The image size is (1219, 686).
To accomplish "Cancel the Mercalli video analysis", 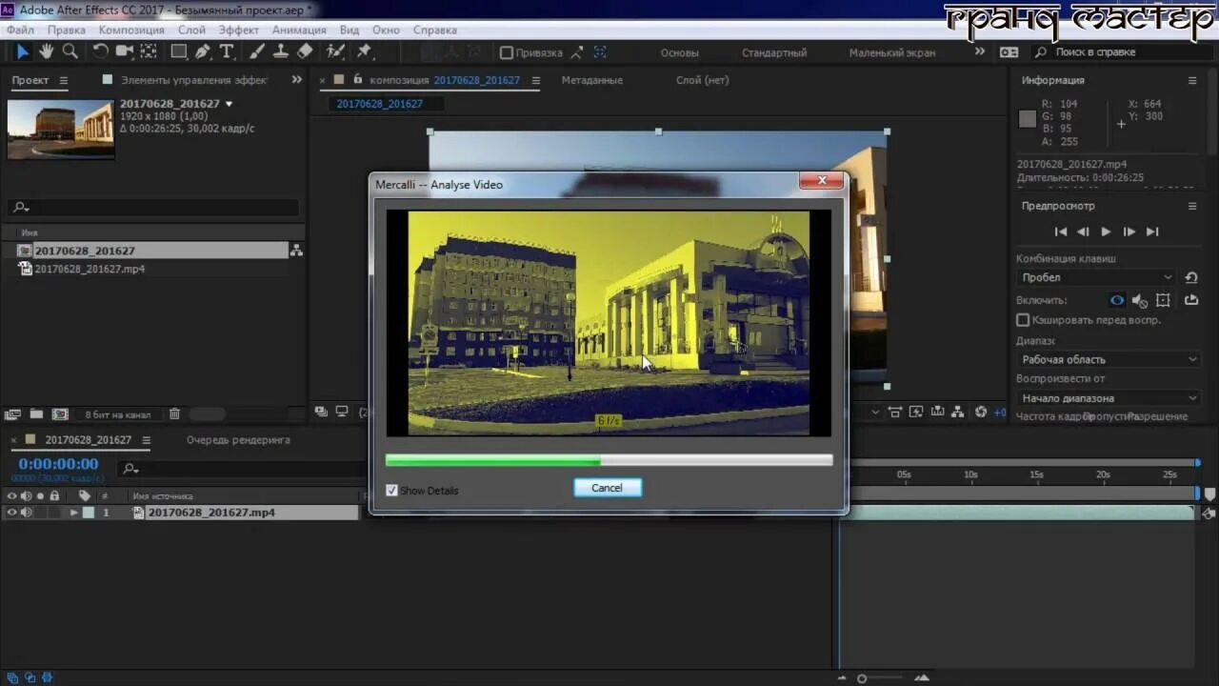I will pyautogui.click(x=607, y=488).
